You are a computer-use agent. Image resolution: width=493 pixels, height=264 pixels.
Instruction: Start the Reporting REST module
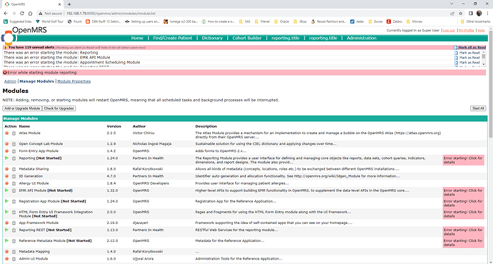tap(6, 230)
